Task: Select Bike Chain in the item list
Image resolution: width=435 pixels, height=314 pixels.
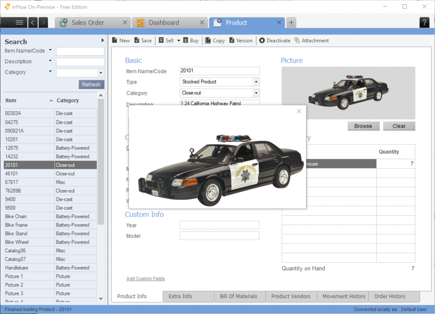Action: click(50, 216)
